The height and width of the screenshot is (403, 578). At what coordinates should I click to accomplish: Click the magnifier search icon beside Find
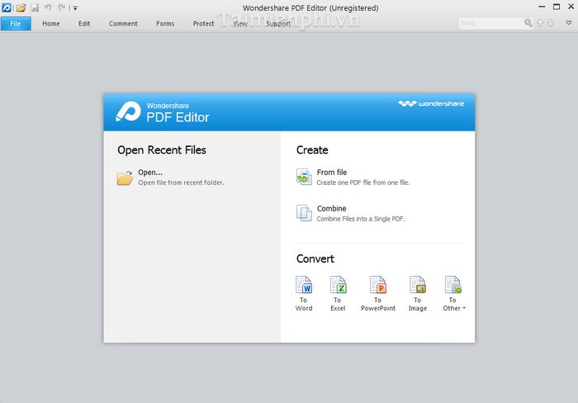click(528, 23)
